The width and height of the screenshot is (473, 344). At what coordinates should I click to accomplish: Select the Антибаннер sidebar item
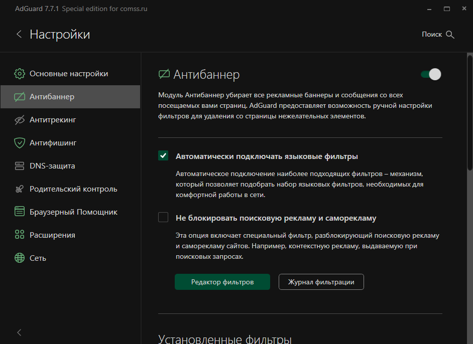pos(70,97)
